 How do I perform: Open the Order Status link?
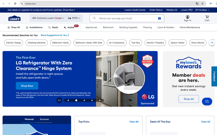click(156, 10)
